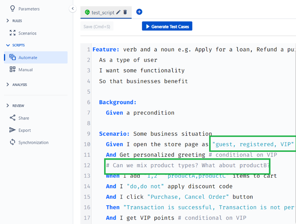Switch to the test_script tab
This screenshot has height=224, width=296.
tap(103, 13)
